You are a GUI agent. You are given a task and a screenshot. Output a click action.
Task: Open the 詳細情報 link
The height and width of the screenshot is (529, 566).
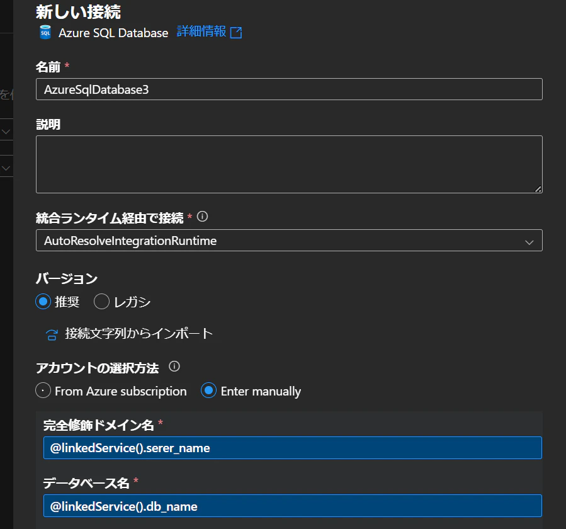click(201, 31)
